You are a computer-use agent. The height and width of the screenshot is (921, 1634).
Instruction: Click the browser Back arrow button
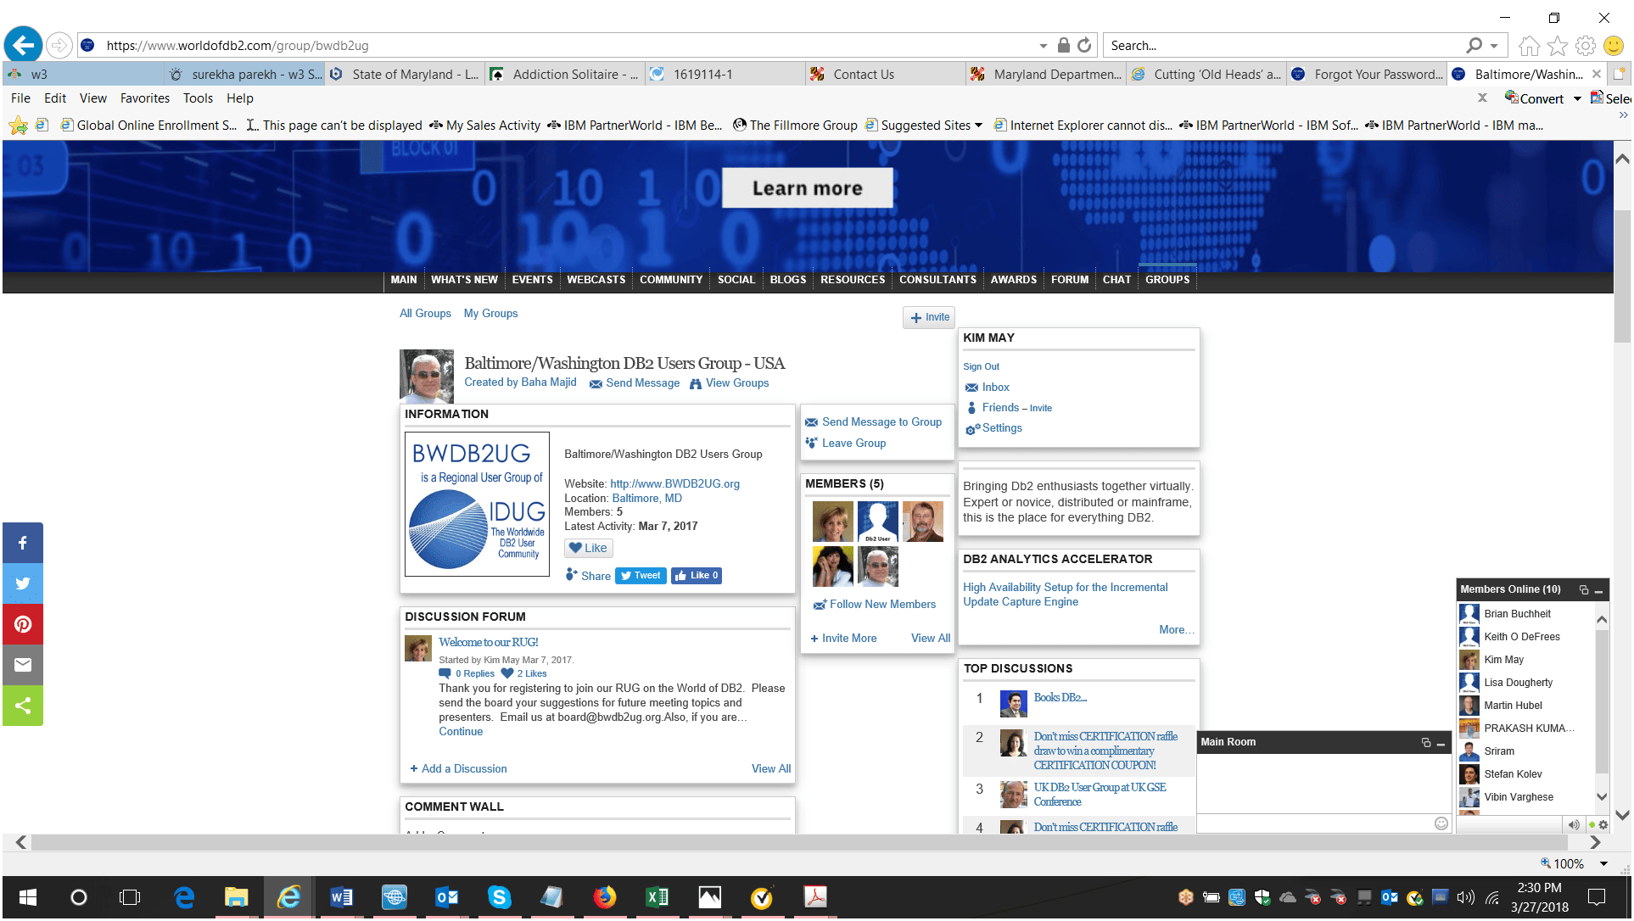click(x=23, y=45)
